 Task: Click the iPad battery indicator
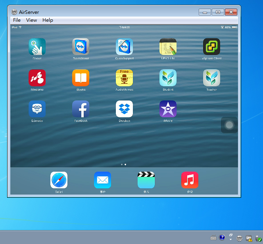234,27
